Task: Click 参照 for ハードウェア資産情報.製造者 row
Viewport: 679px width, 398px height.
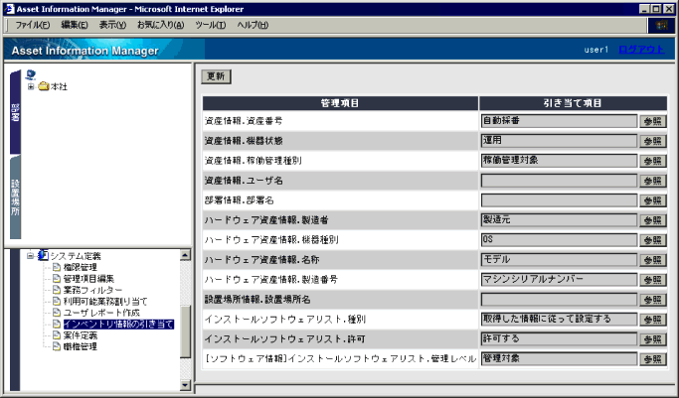Action: [x=652, y=220]
